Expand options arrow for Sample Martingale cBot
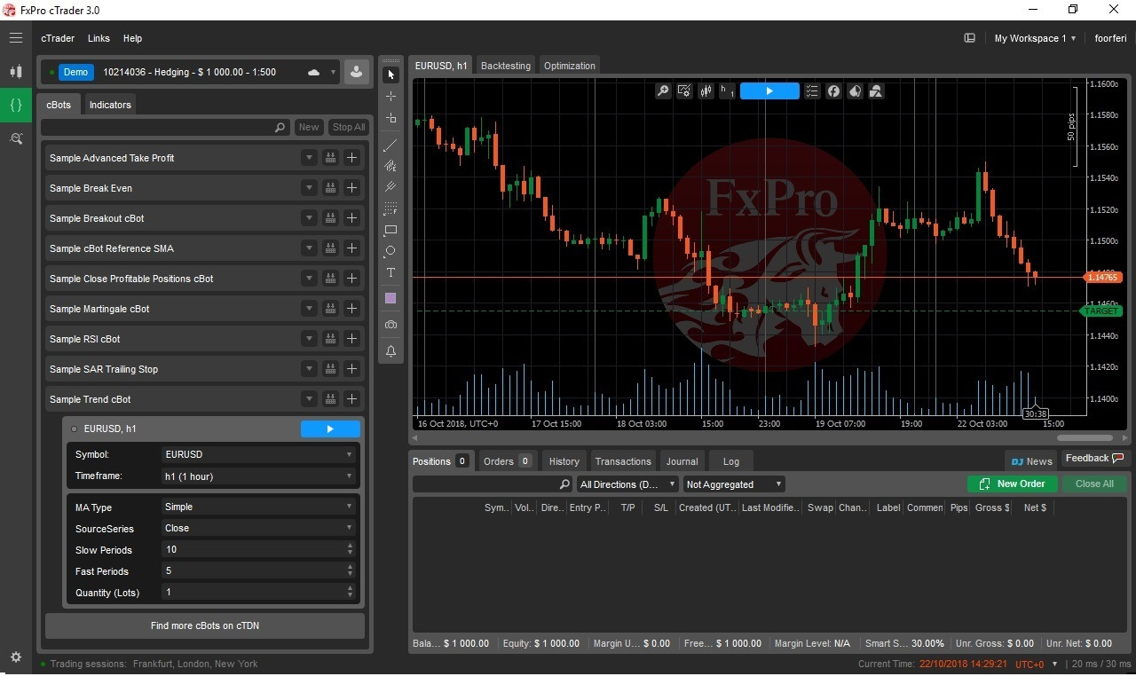The height and width of the screenshot is (700, 1136). pos(309,309)
